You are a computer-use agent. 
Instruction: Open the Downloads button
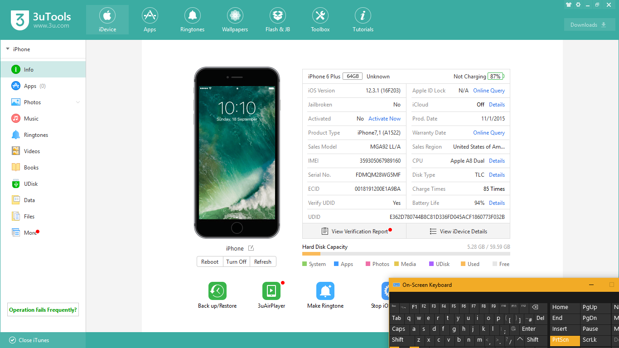coord(590,25)
